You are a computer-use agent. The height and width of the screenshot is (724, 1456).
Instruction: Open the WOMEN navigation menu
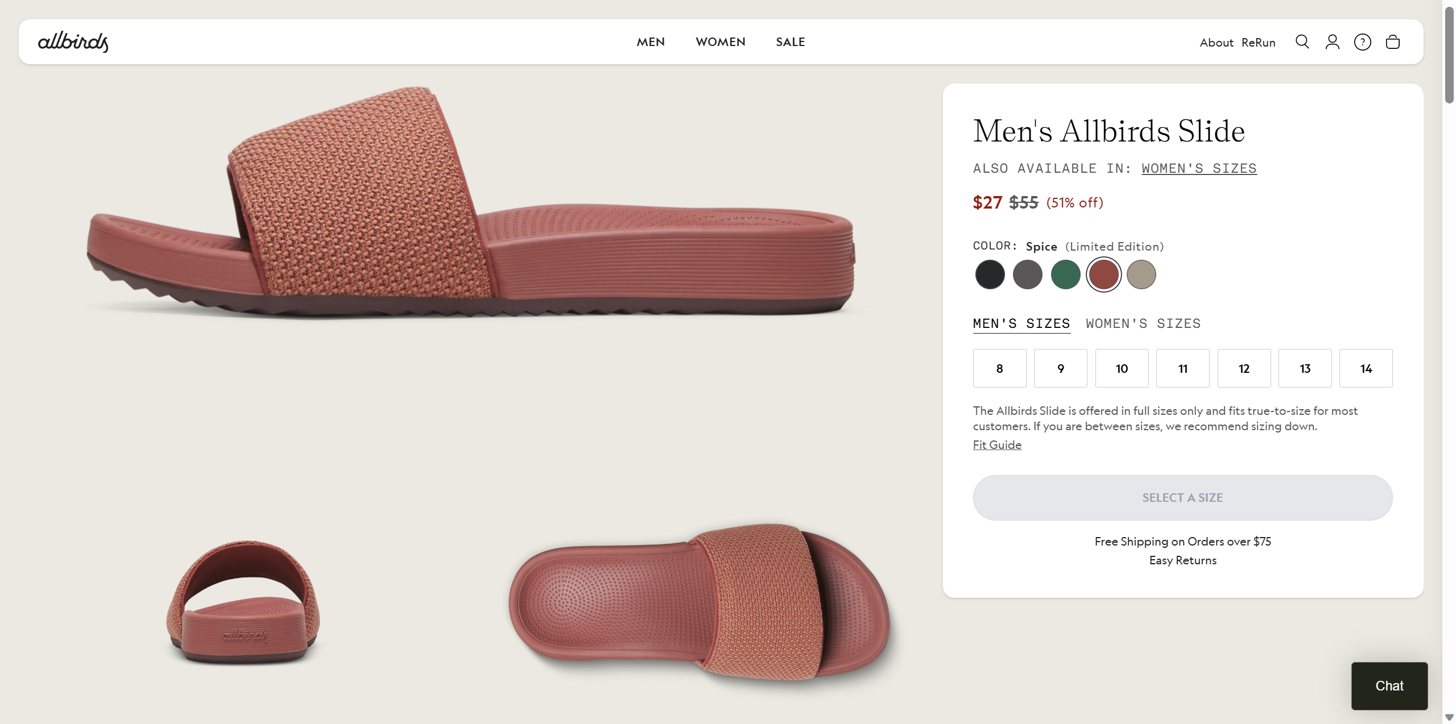pyautogui.click(x=720, y=42)
